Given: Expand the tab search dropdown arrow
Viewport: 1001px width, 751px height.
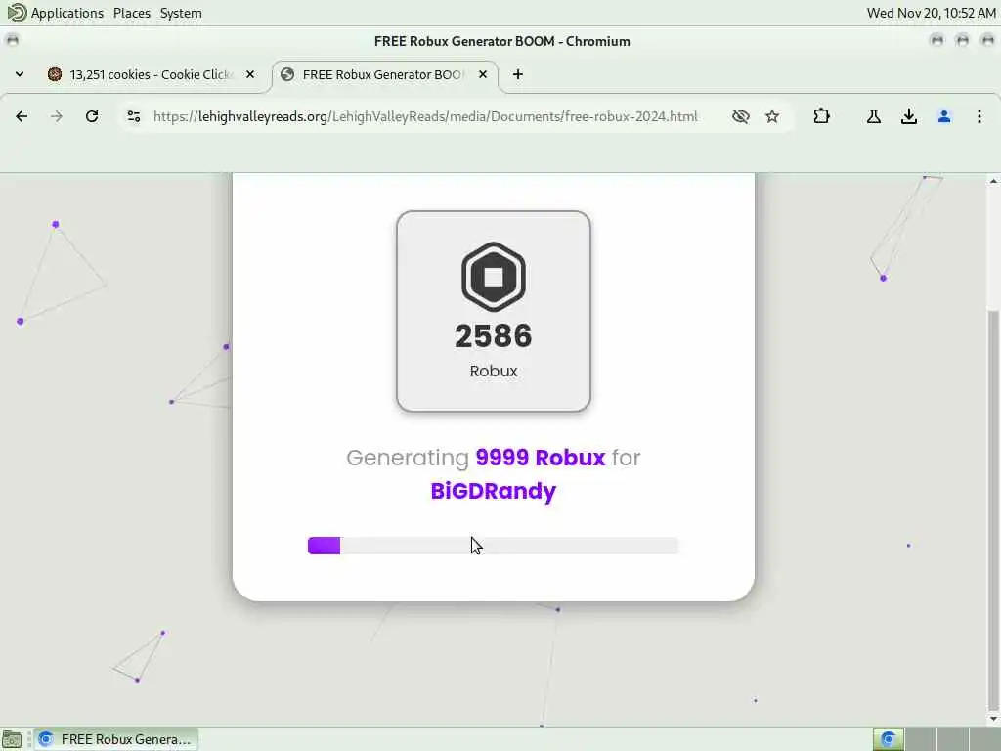Looking at the screenshot, I should tap(20, 74).
